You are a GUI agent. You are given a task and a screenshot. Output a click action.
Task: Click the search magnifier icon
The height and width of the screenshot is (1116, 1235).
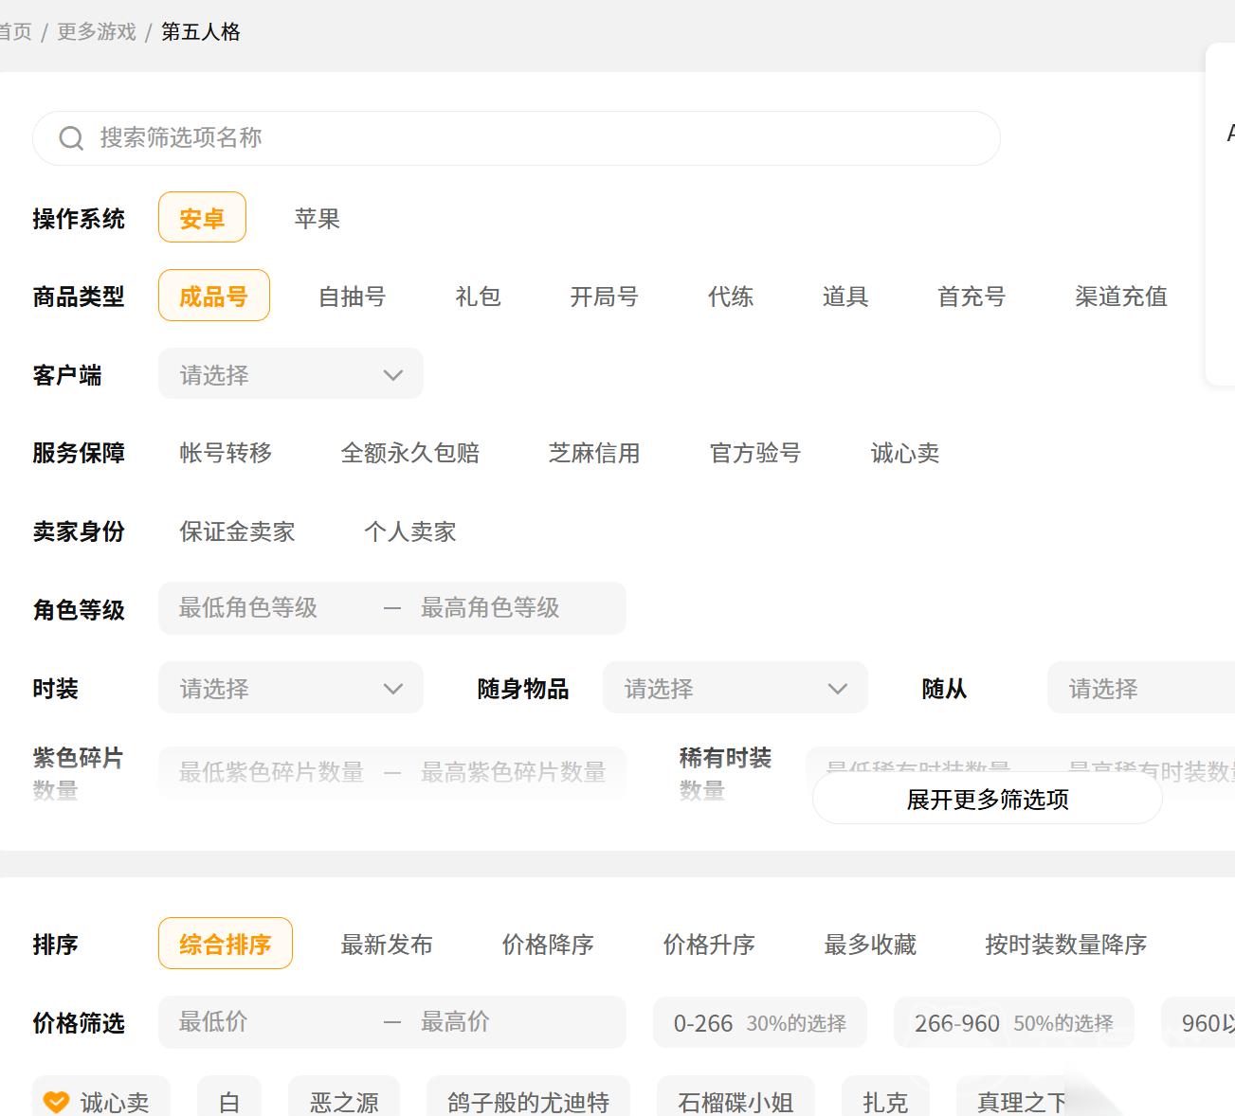pyautogui.click(x=71, y=138)
